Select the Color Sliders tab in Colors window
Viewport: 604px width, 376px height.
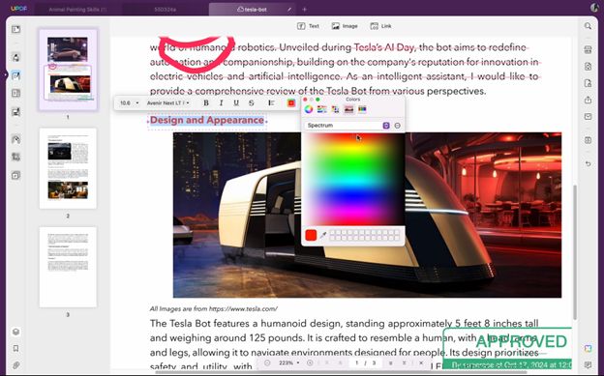[x=322, y=109]
